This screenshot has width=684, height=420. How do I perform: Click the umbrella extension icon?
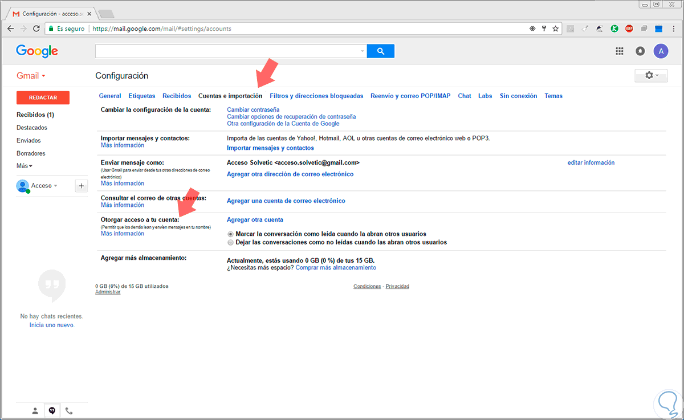click(x=600, y=28)
